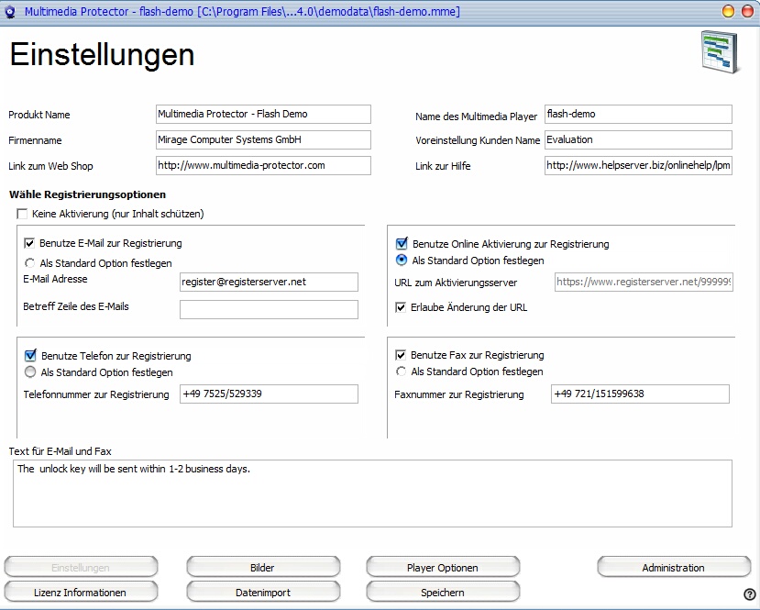This screenshot has height=610, width=760.
Task: Save settings with Speichern button
Action: coord(443,592)
